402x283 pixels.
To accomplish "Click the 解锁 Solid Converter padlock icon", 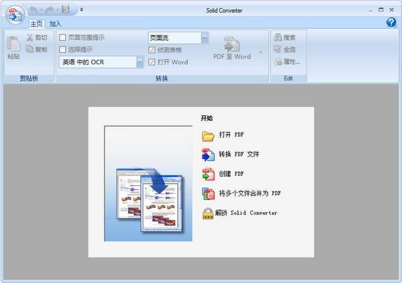I will pyautogui.click(x=208, y=213).
